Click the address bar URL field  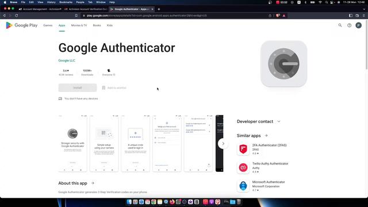[174, 16]
